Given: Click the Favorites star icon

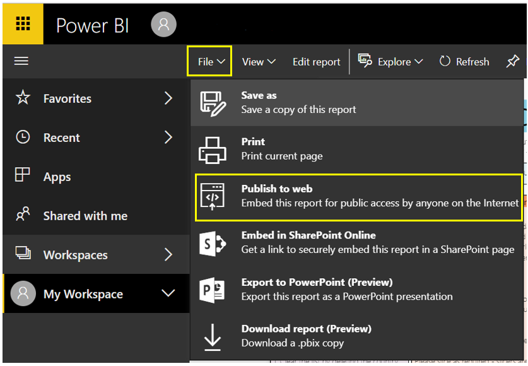Looking at the screenshot, I should 23,98.
